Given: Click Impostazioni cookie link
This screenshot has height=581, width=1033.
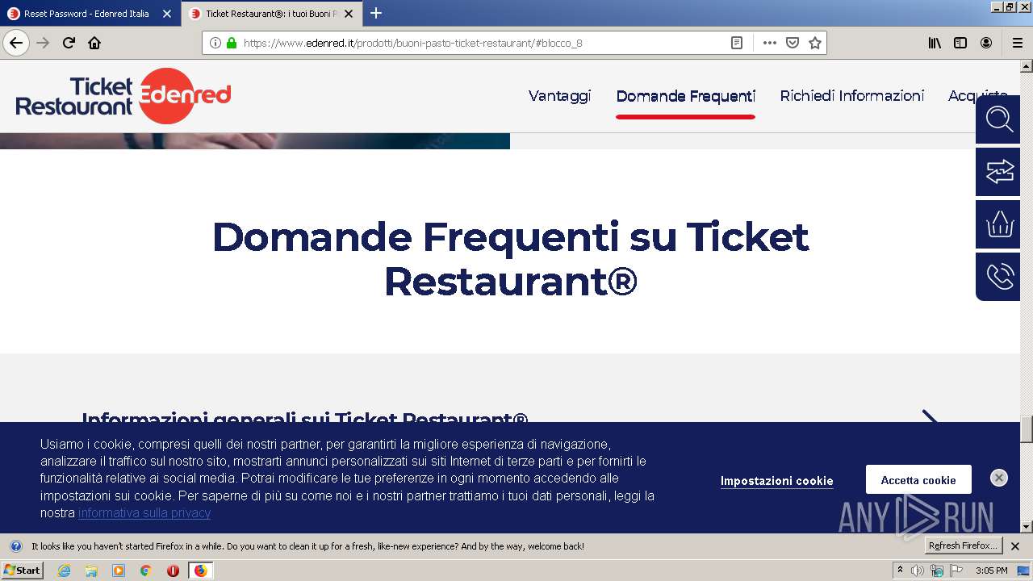Looking at the screenshot, I should [x=776, y=481].
